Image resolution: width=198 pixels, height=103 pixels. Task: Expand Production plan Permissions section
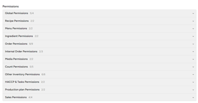point(100,90)
